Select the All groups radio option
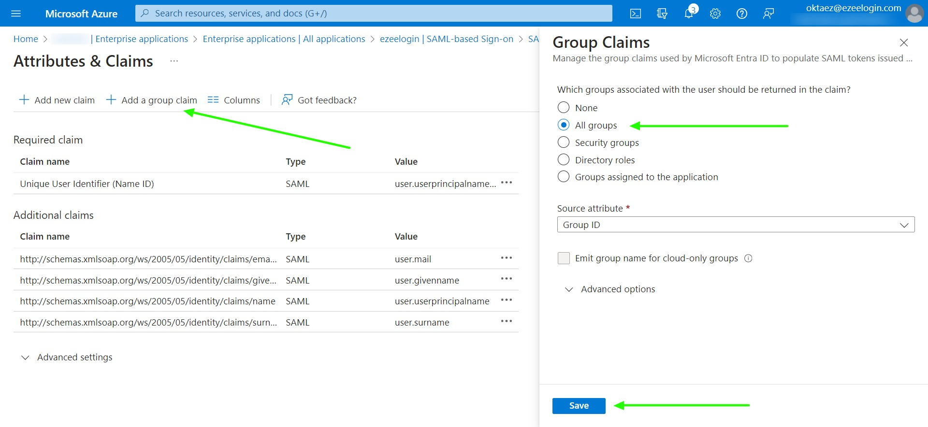Image resolution: width=928 pixels, height=427 pixels. point(564,125)
